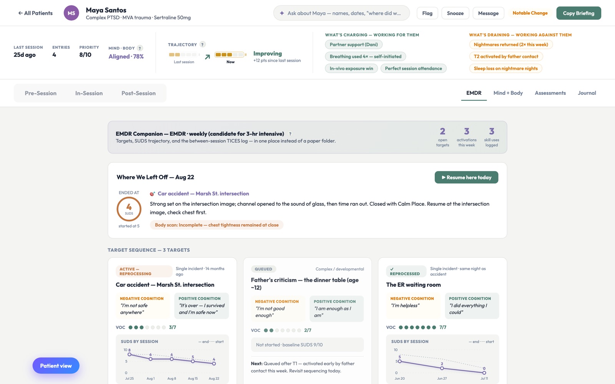Click Body scan: Incomplete chip
This screenshot has width=615, height=384.
coord(217,225)
